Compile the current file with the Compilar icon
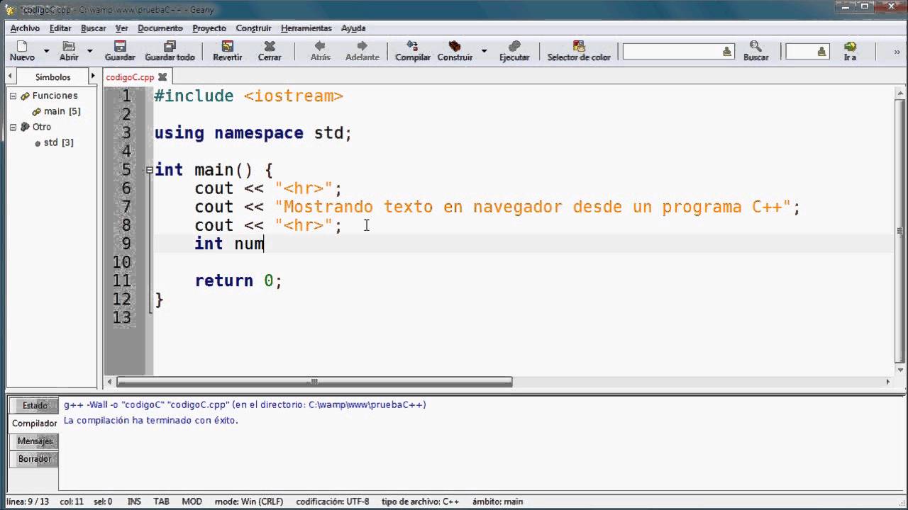908x510 pixels. pyautogui.click(x=412, y=50)
